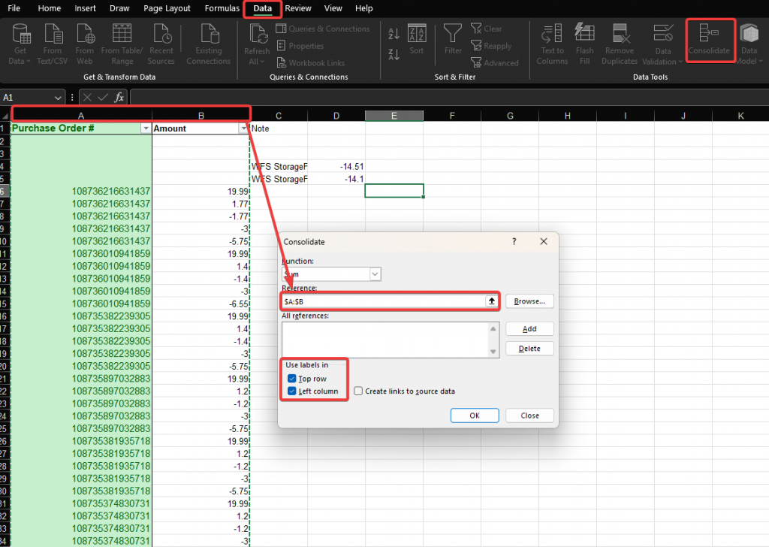This screenshot has height=547, width=769.
Task: Click the Remove Duplicates icon
Action: [x=620, y=35]
